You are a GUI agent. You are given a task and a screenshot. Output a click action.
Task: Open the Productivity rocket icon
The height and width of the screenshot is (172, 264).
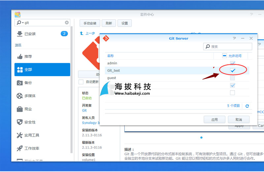[x=19, y=148]
